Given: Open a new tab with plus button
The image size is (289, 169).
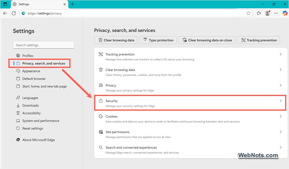Looking at the screenshot, I should [72, 4].
